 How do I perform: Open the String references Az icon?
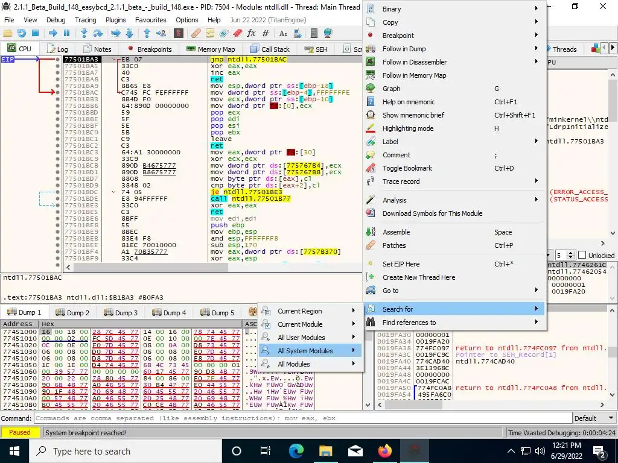pyautogui.click(x=283, y=34)
